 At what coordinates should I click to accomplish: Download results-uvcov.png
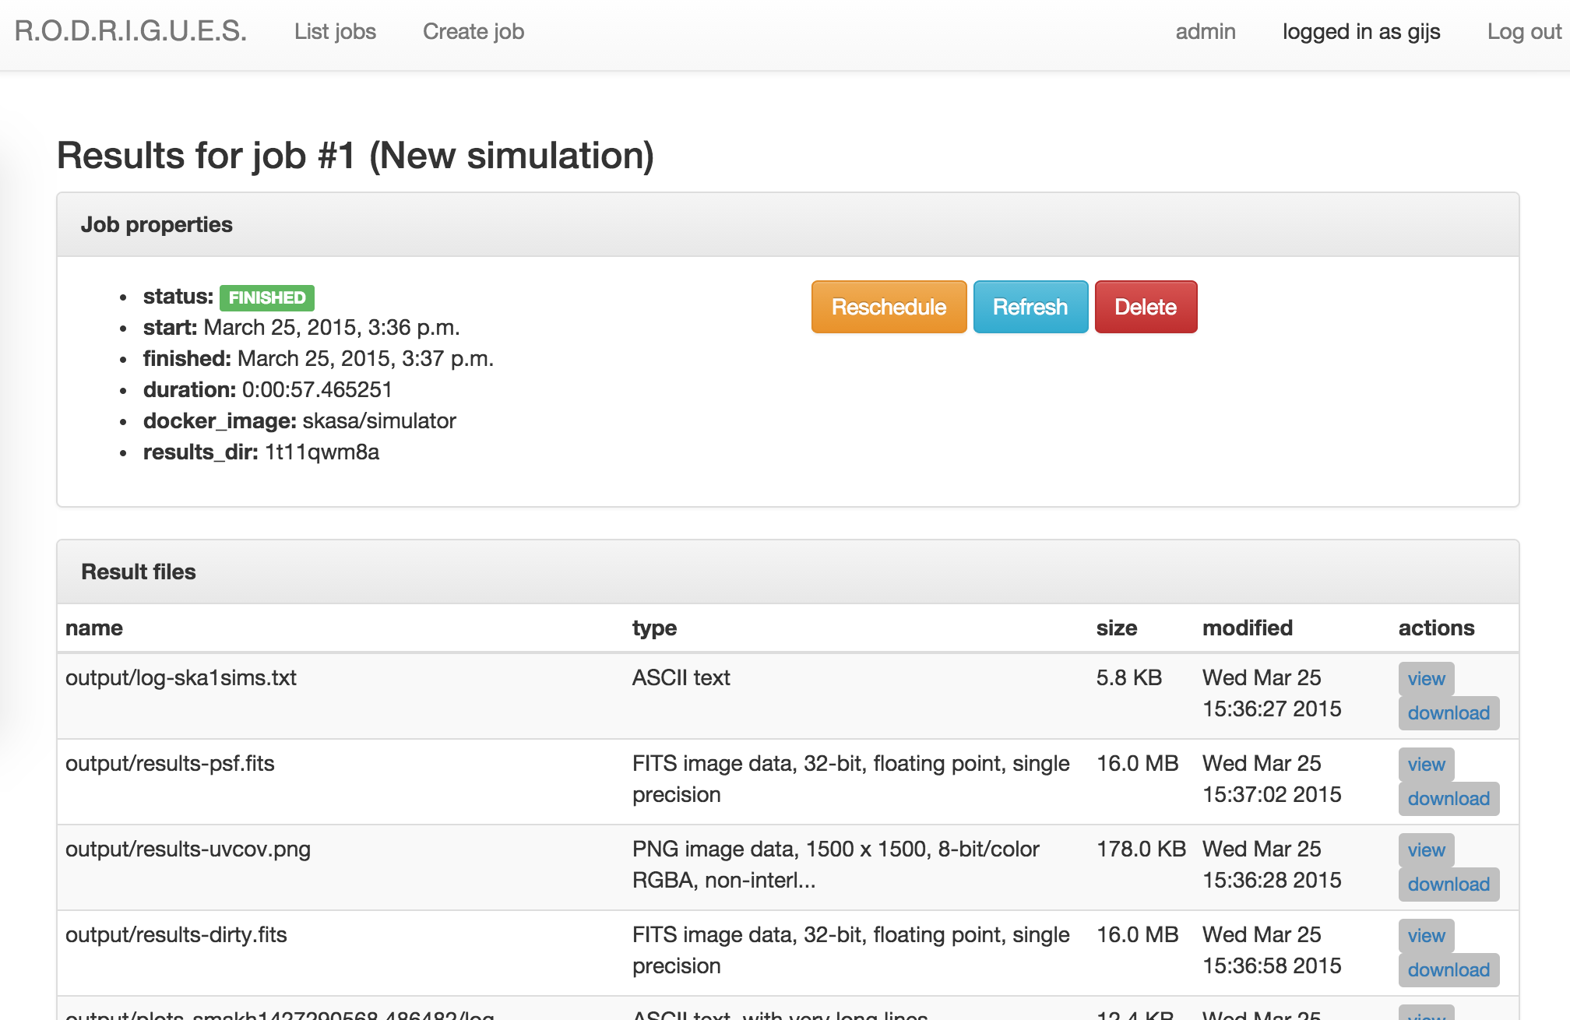pos(1448,885)
